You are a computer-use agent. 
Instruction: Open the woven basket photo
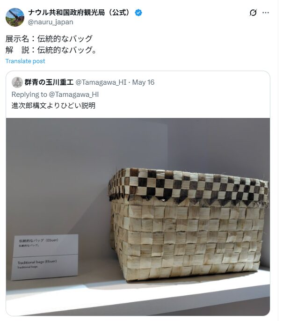[x=138, y=217]
